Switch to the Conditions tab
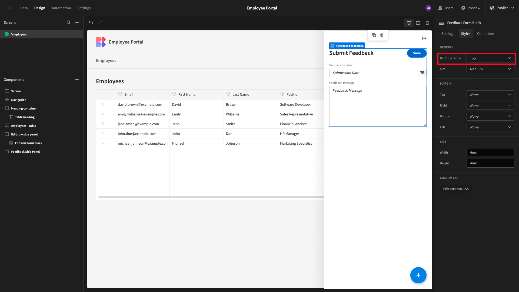The height and width of the screenshot is (292, 519). 486,34
